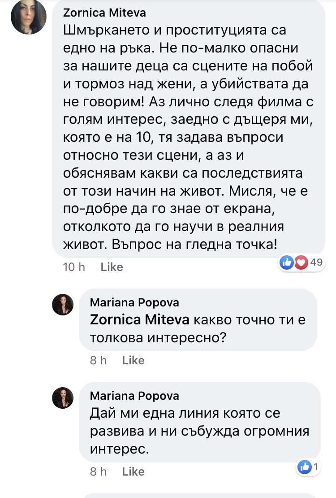Image resolution: width=336 pixels, height=498 pixels.
Task: Open Zornica Miteva's profile picture
Action: (x=28, y=17)
